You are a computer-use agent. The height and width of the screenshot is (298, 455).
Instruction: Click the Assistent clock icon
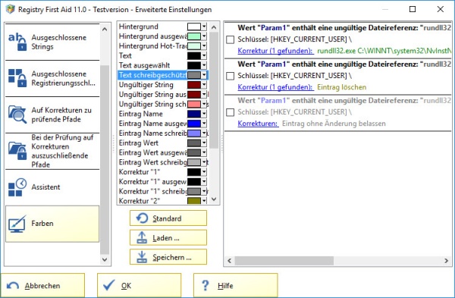tap(17, 187)
